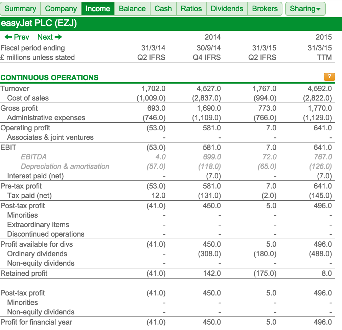
Task: Click Retained profit value 142.0
Action: [212, 273]
